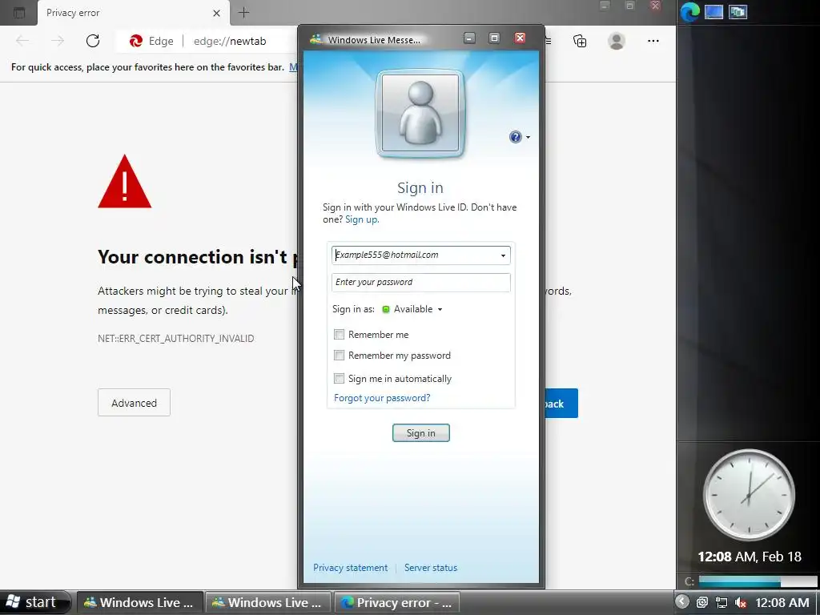Expand hidden system tray icons arrow
Image resolution: width=820 pixels, height=615 pixels.
(682, 602)
